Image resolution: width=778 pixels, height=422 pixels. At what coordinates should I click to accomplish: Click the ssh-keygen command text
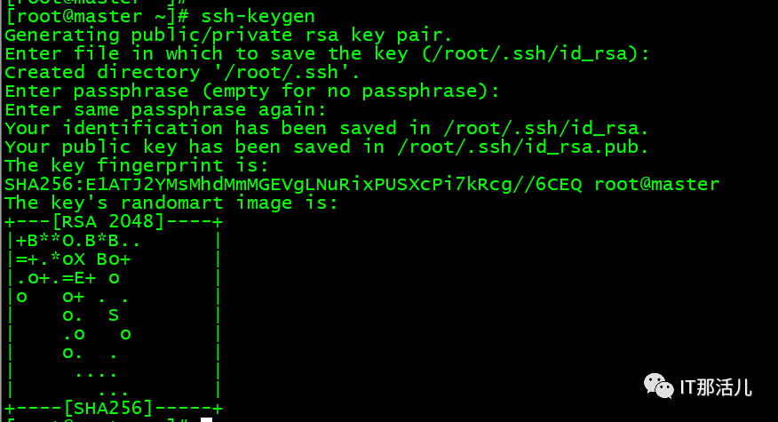point(258,16)
